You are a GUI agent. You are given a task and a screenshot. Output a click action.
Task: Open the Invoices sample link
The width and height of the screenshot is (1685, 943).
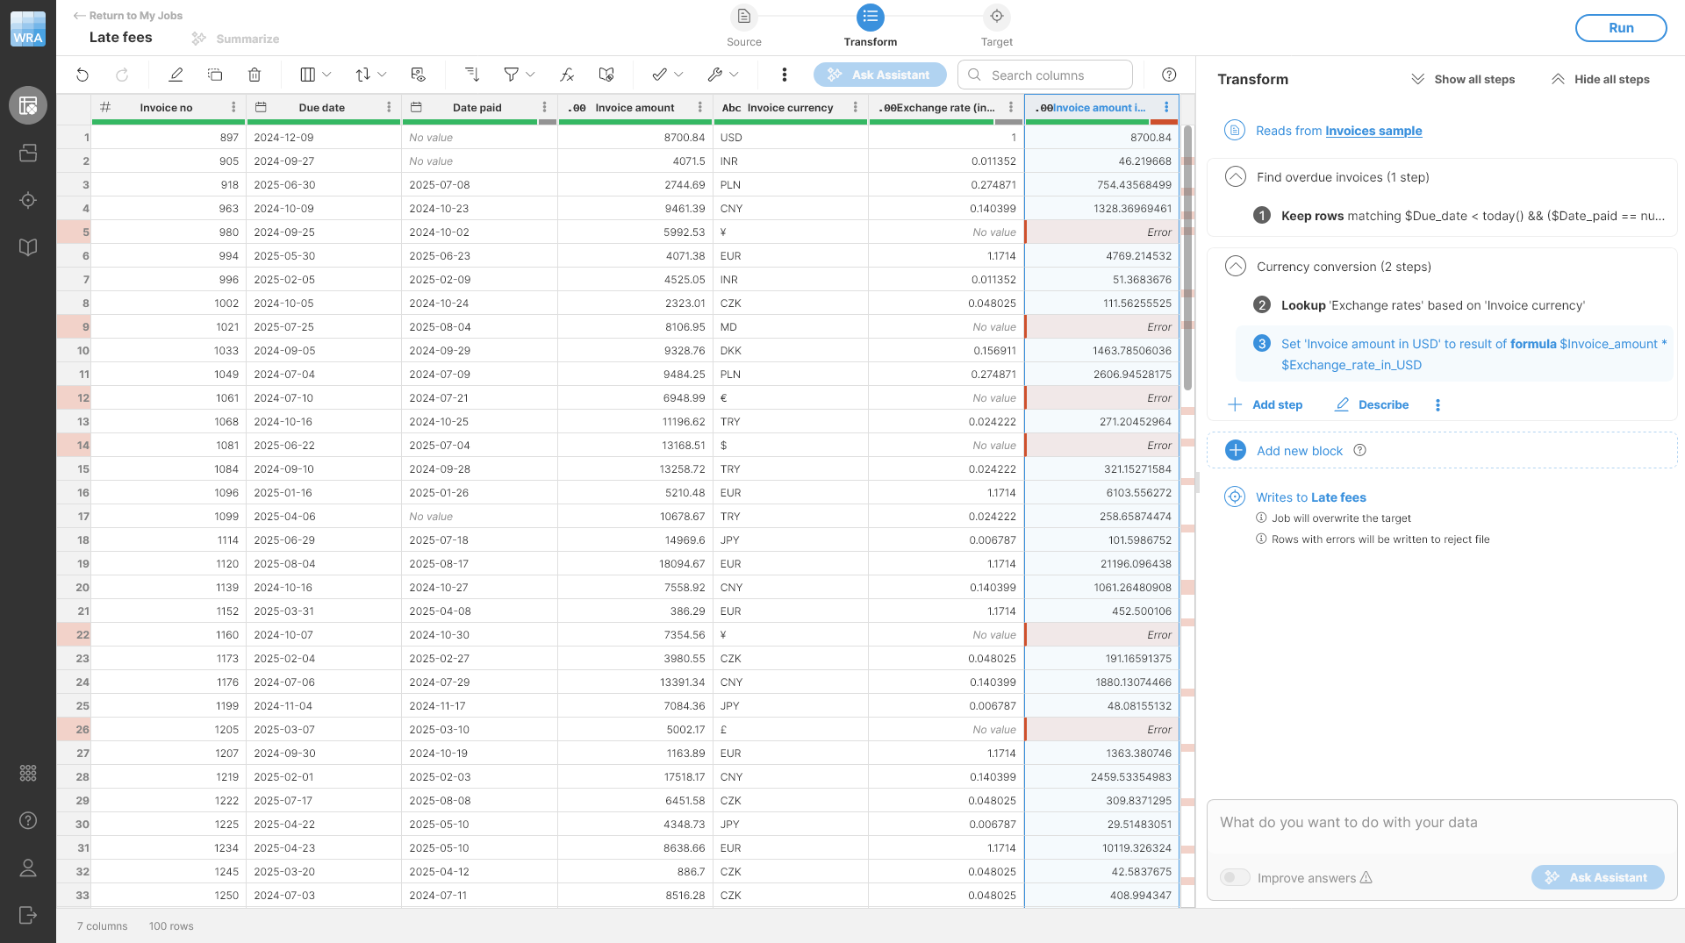coord(1373,131)
